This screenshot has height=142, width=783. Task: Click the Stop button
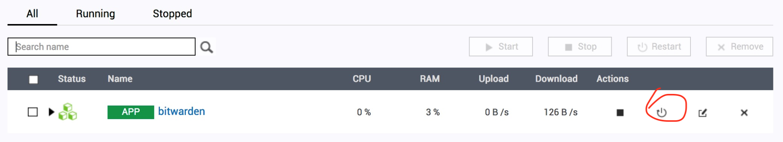click(580, 47)
